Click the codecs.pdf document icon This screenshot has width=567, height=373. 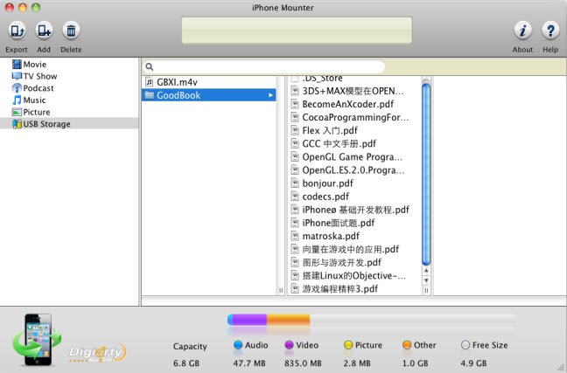(295, 197)
